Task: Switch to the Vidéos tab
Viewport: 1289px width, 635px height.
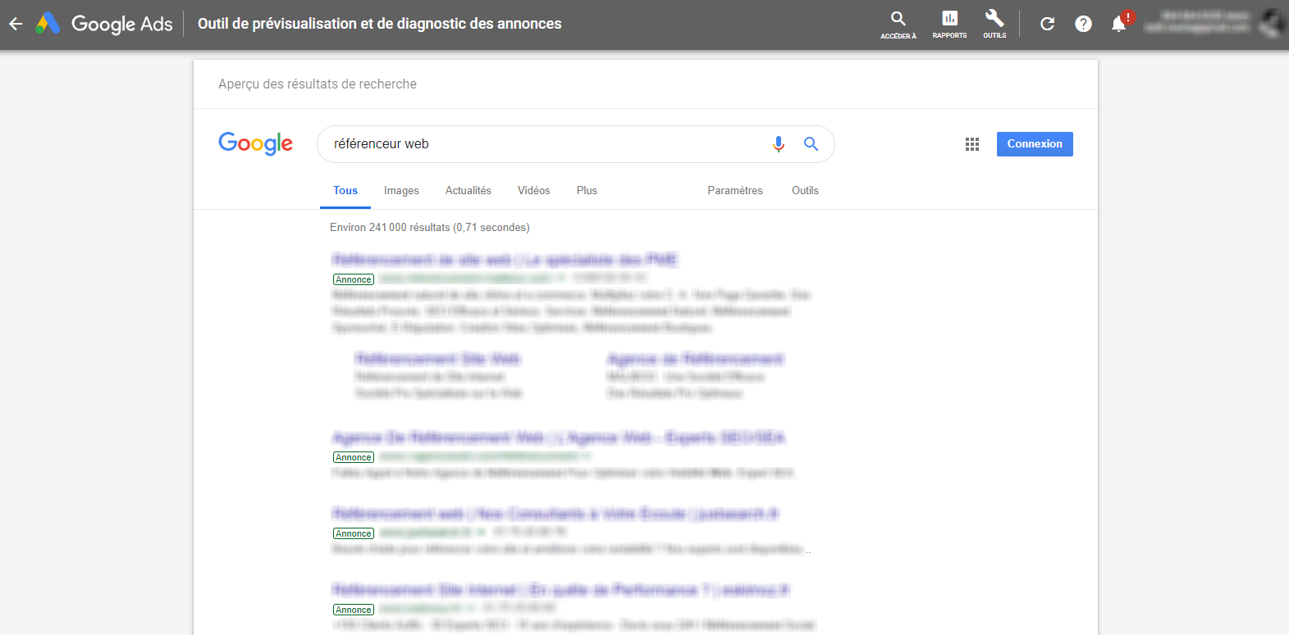Action: [534, 191]
